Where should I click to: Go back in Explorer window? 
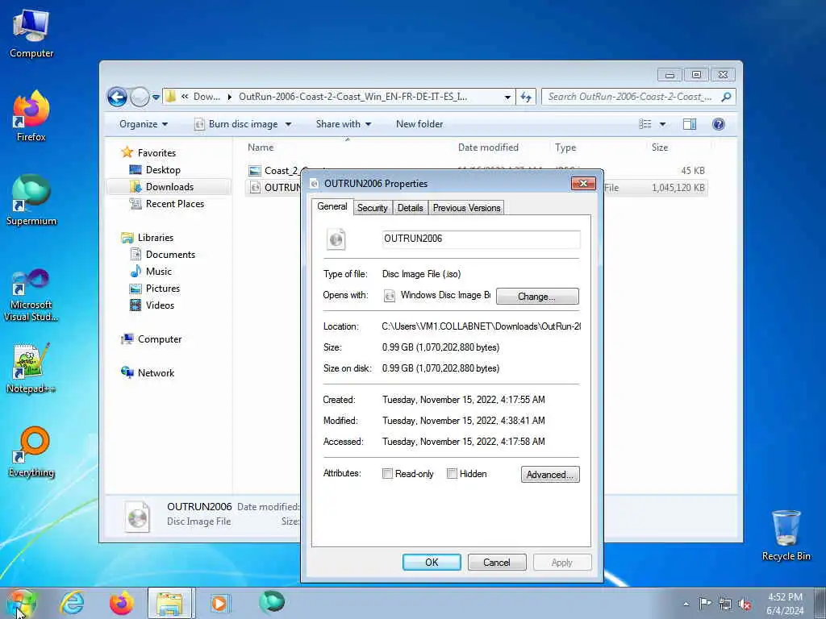117,97
